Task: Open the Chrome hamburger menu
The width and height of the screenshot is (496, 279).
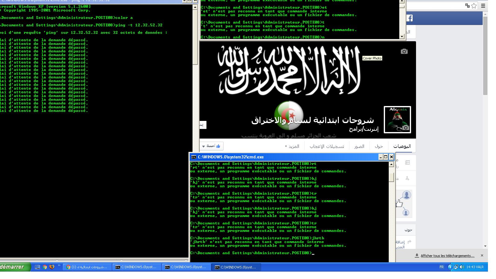Action: pyautogui.click(x=483, y=6)
